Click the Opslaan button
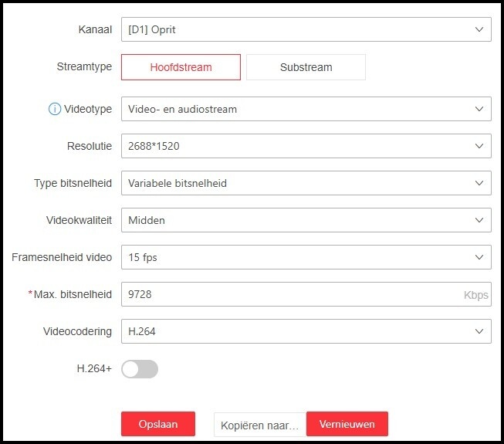The width and height of the screenshot is (504, 444). (x=158, y=424)
